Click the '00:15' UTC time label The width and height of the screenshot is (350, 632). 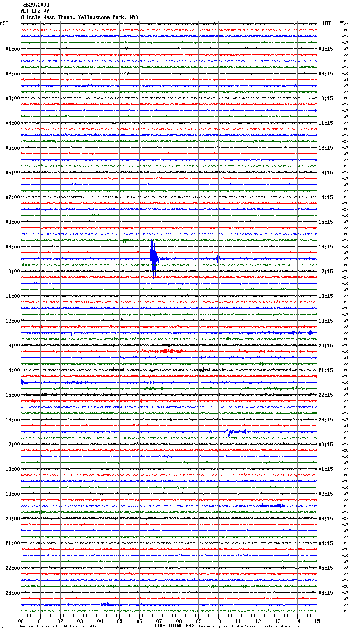pos(326,445)
